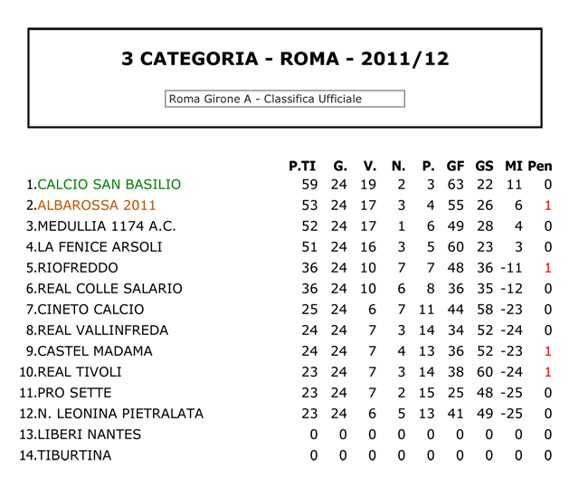
Task: Click MEDULLIA 1174 A.C. team entry
Action: (107, 226)
